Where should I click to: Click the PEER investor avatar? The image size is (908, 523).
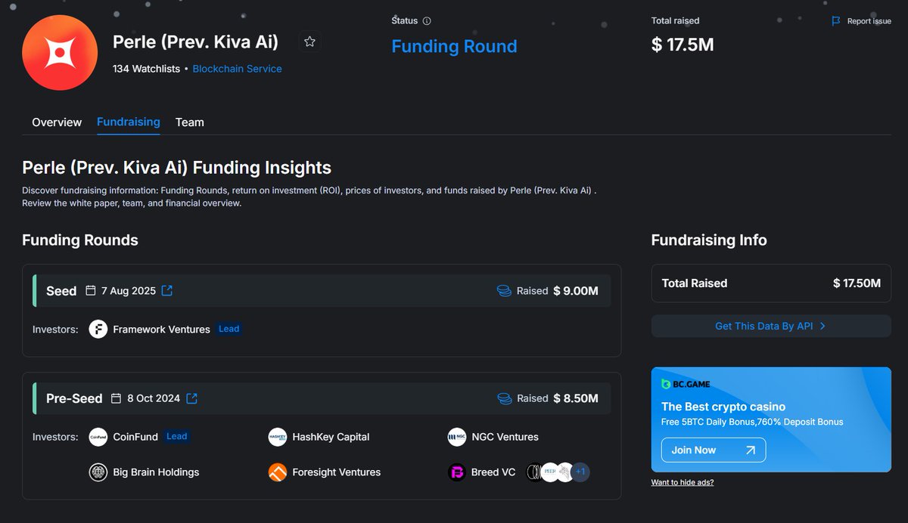coord(550,472)
